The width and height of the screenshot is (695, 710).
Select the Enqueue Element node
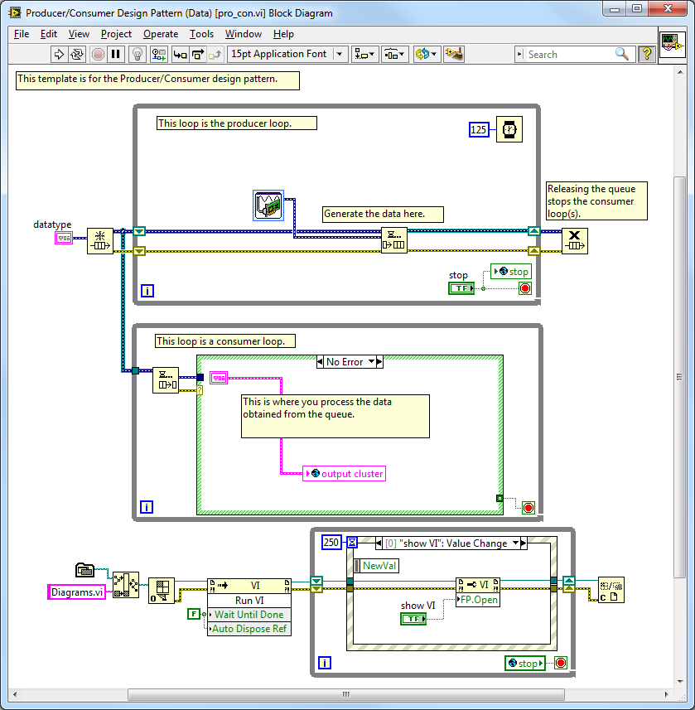pyautogui.click(x=394, y=240)
